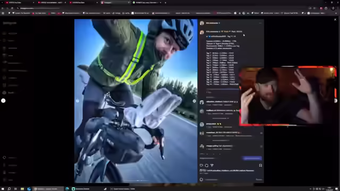
Task: Close the Instagram post overlay
Action: pos(335,20)
